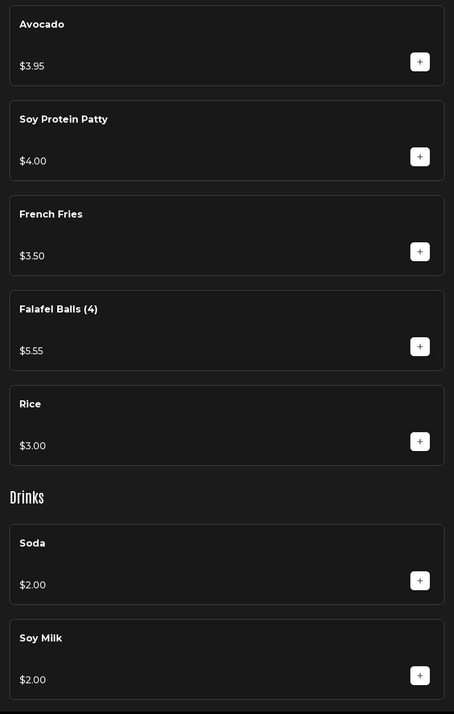Click the $3.00 Rice price
Image resolution: width=454 pixels, height=714 pixels.
point(32,446)
